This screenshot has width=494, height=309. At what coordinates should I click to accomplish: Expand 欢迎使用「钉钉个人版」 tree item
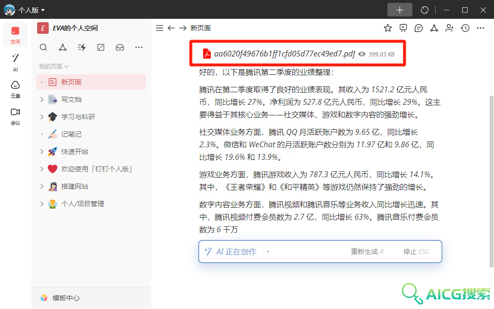(41, 169)
